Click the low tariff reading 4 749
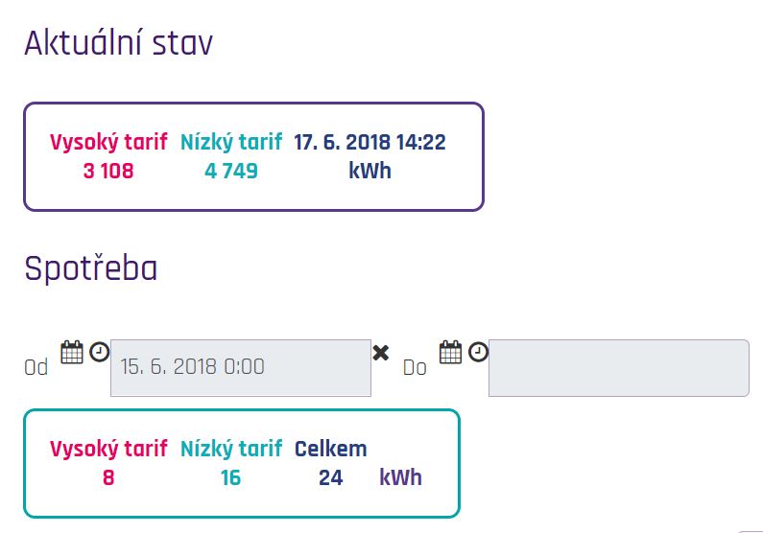The image size is (763, 533). point(231,171)
